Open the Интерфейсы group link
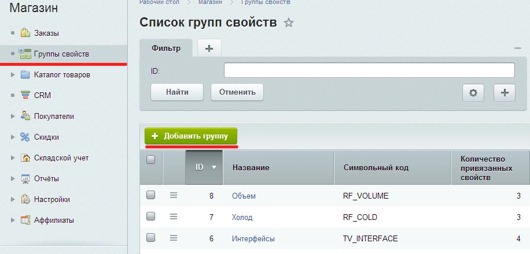This screenshot has width=530, height=254. (x=253, y=239)
